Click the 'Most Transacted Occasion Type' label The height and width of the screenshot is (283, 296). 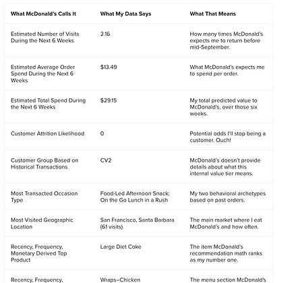pos(45,197)
